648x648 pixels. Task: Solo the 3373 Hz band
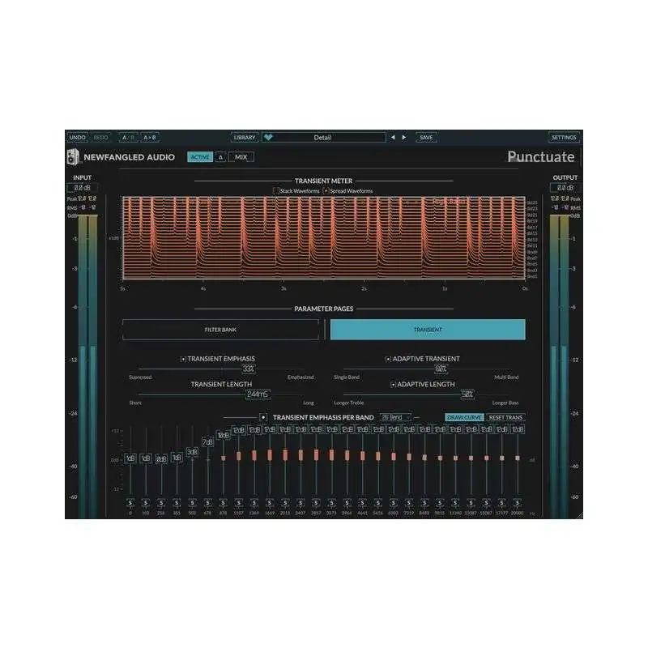click(331, 503)
